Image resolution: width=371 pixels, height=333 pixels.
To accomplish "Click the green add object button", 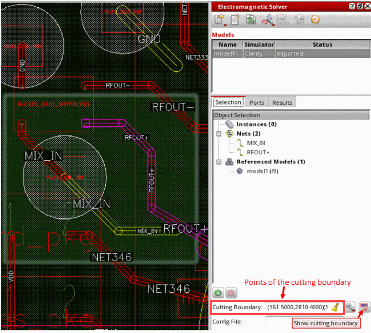I will [218, 293].
